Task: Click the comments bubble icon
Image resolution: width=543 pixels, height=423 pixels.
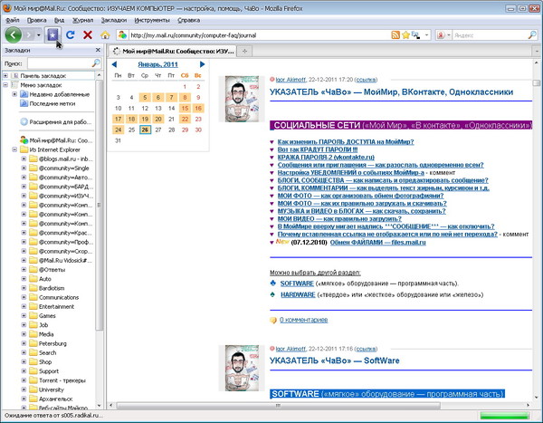Action: tap(273, 320)
